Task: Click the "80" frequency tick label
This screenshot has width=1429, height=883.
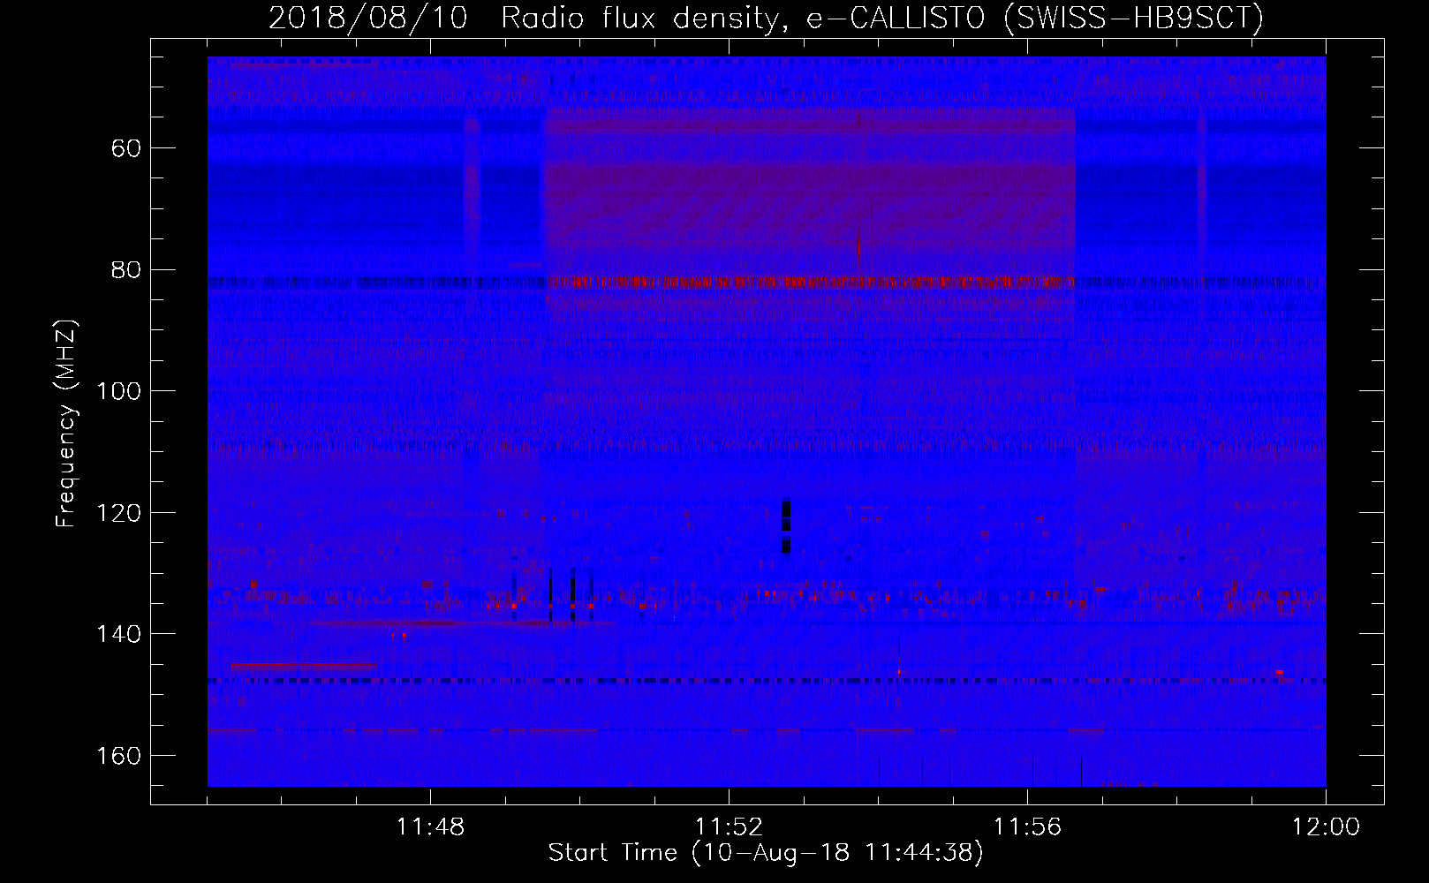Action: [126, 270]
